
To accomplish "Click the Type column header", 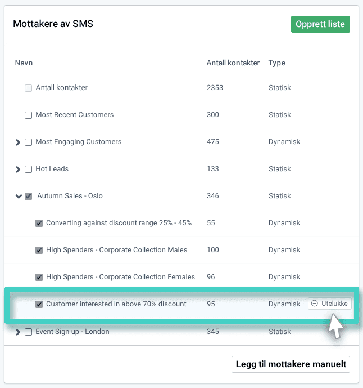I will (277, 63).
